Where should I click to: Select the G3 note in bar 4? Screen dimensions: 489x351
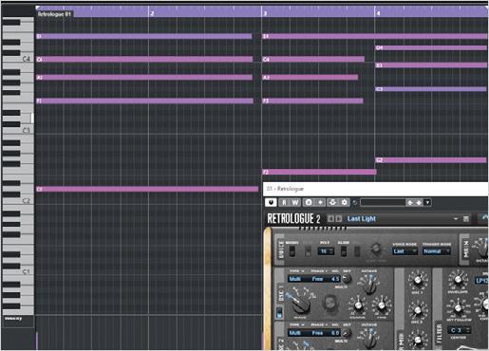point(431,89)
